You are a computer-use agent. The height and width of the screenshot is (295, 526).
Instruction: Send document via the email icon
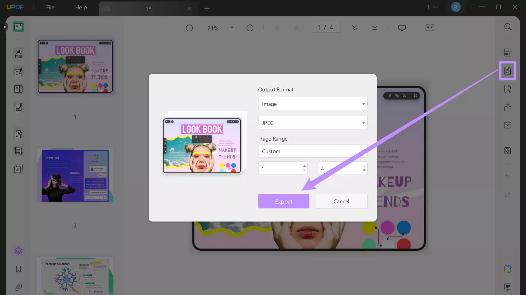[508, 125]
